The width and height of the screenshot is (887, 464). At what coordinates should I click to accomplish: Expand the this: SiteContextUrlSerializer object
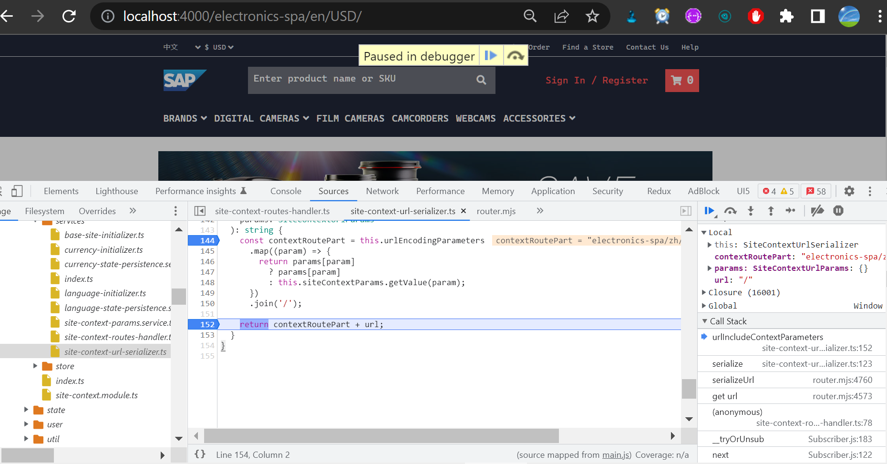click(x=710, y=245)
